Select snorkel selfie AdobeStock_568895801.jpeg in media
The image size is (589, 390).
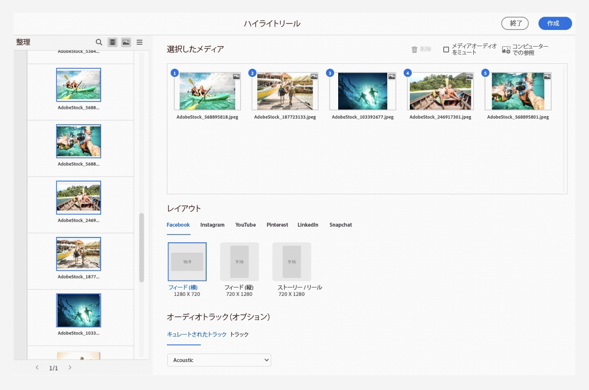518,91
